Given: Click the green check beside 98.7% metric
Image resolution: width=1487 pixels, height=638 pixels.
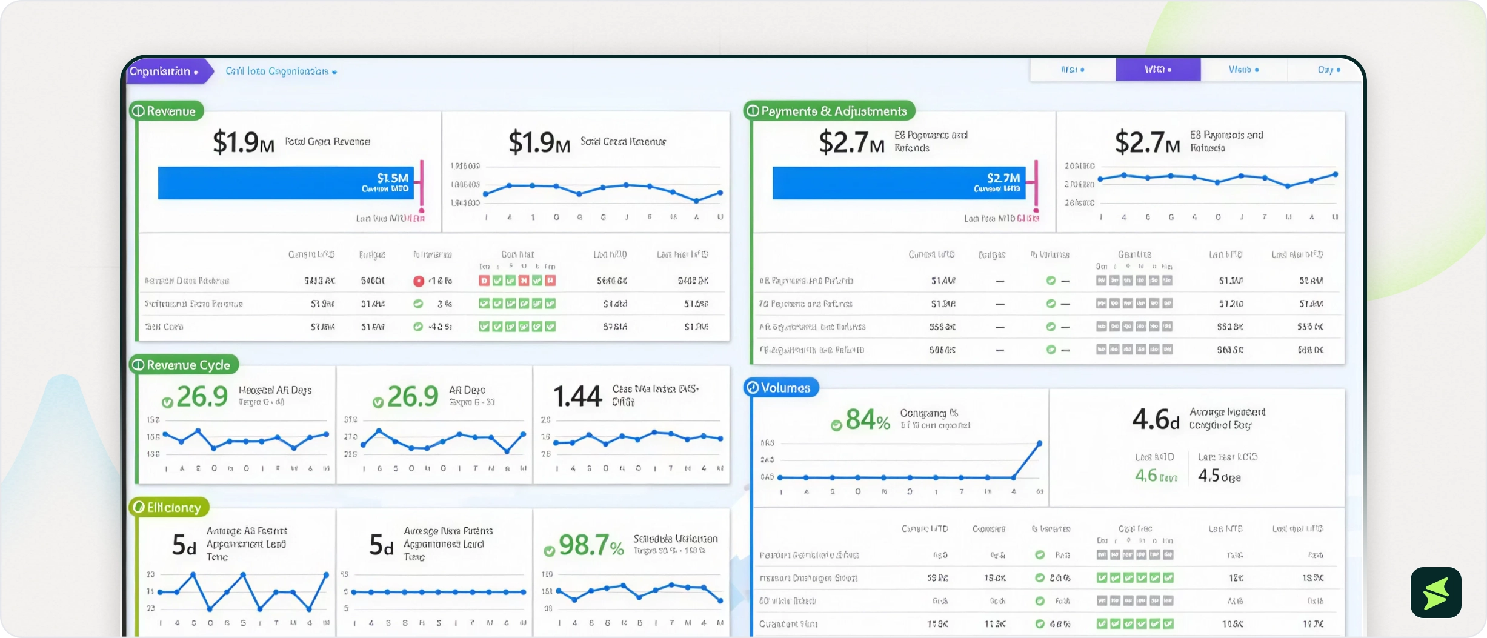Looking at the screenshot, I should click(550, 551).
